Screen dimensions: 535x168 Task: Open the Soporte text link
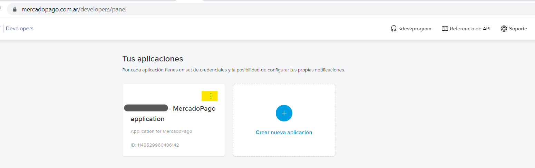[x=518, y=29]
